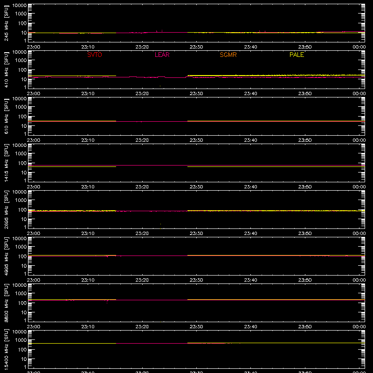
Task: Select the '8800 MHz [SFU]' axis title
Action: tap(6, 303)
